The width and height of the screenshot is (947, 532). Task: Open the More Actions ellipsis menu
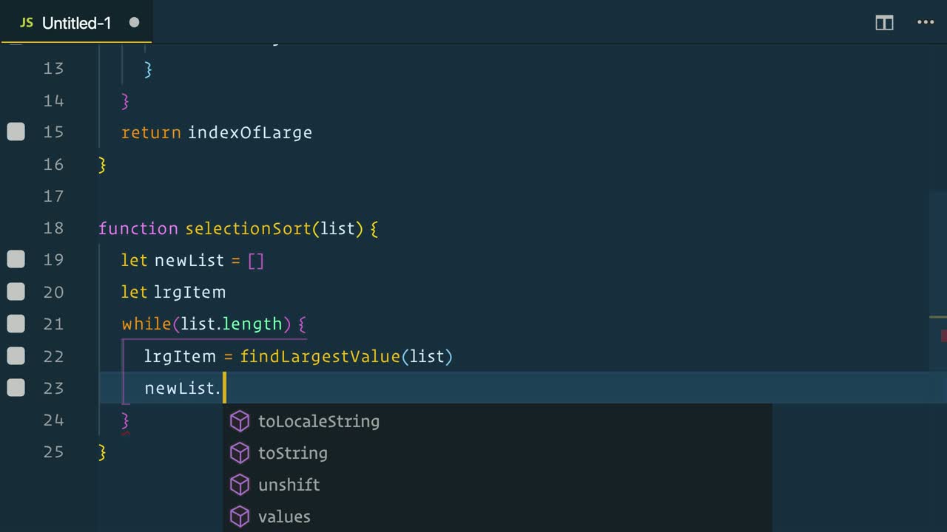pos(926,23)
